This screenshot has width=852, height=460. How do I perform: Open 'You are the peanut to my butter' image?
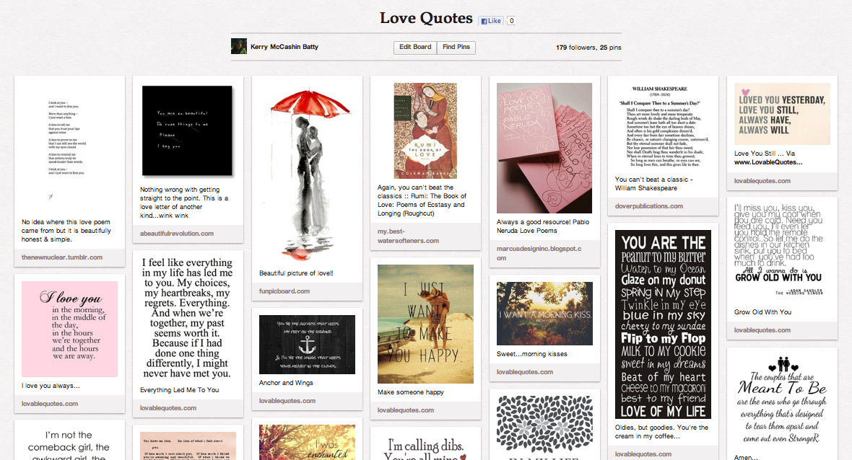point(663,324)
